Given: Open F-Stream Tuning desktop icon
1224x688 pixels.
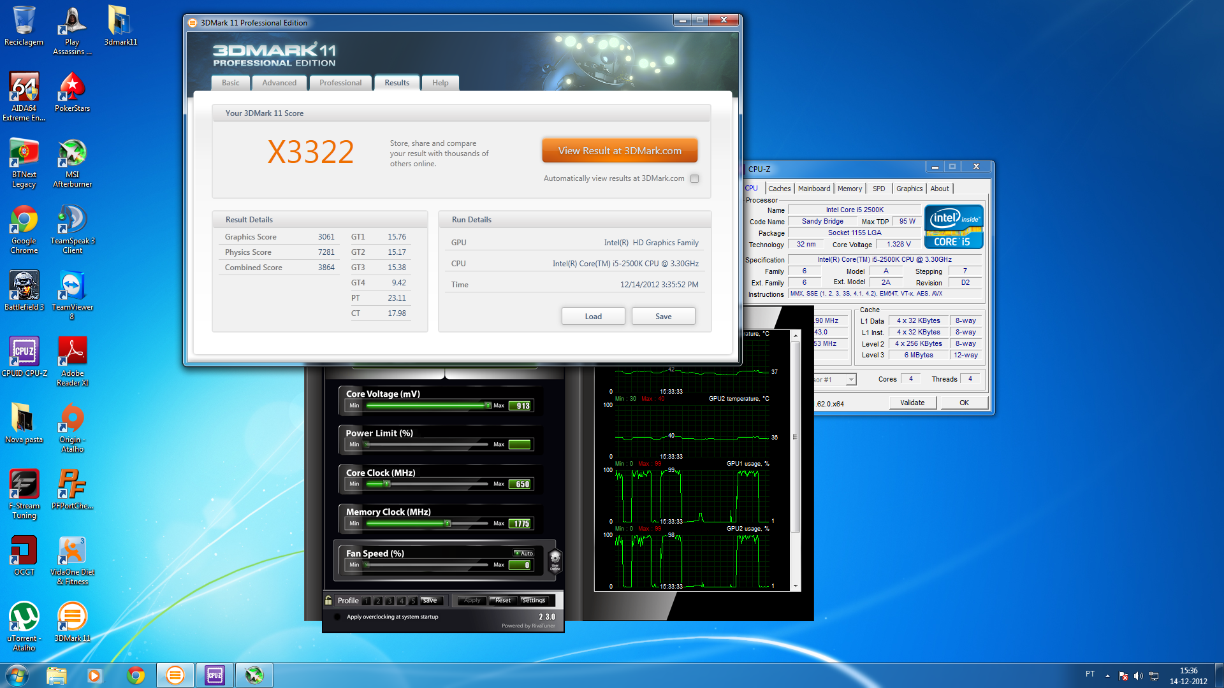Looking at the screenshot, I should (x=24, y=494).
